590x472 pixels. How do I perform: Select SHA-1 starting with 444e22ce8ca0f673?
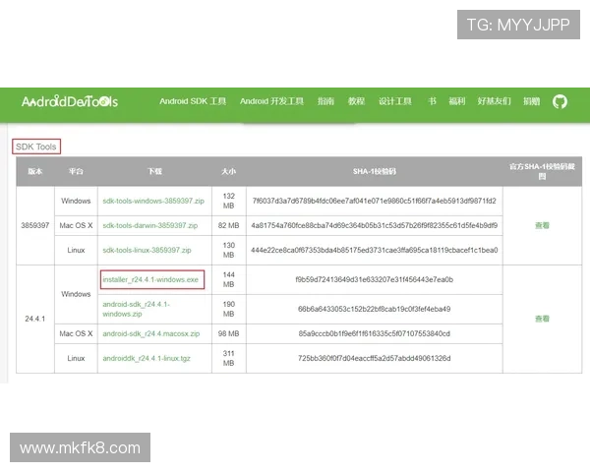click(375, 251)
